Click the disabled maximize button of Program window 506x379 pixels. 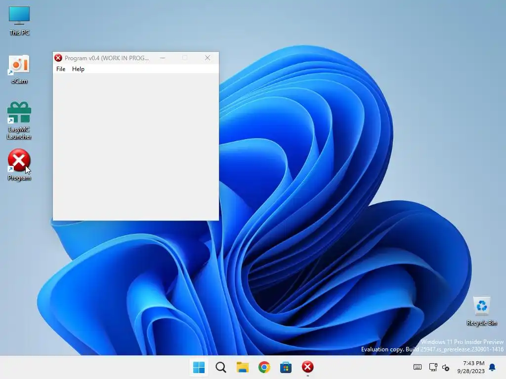point(185,58)
